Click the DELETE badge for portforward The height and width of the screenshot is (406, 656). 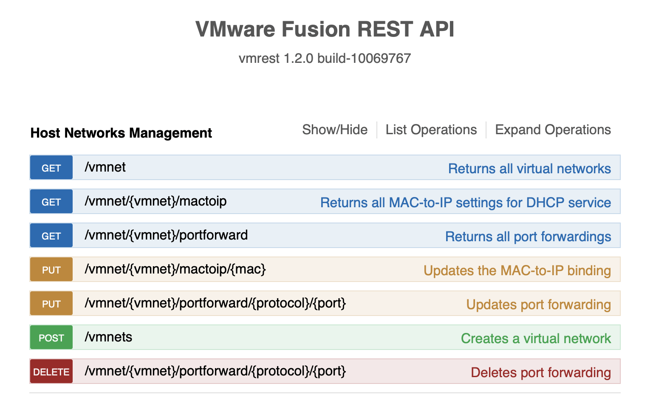[x=51, y=372]
